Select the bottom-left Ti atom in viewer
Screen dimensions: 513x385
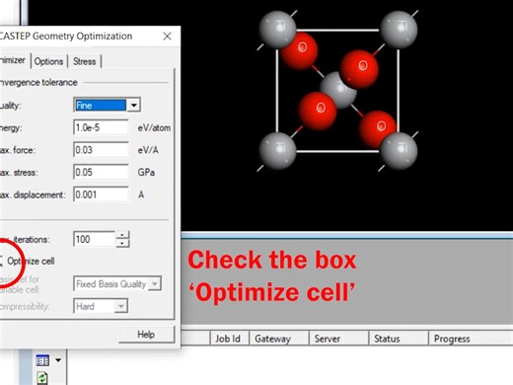pos(277,150)
